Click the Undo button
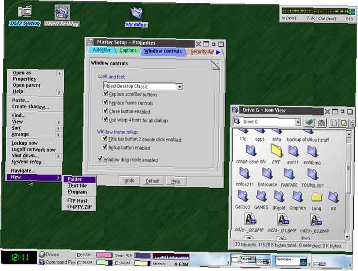The width and height of the screenshot is (358, 271). pos(129,180)
